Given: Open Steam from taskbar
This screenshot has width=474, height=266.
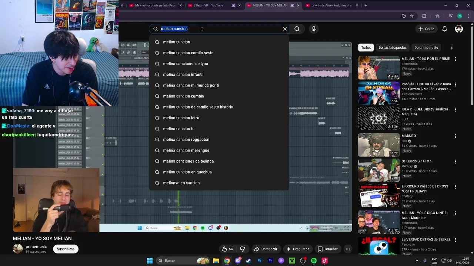Looking at the screenshot, I should pos(248,261).
